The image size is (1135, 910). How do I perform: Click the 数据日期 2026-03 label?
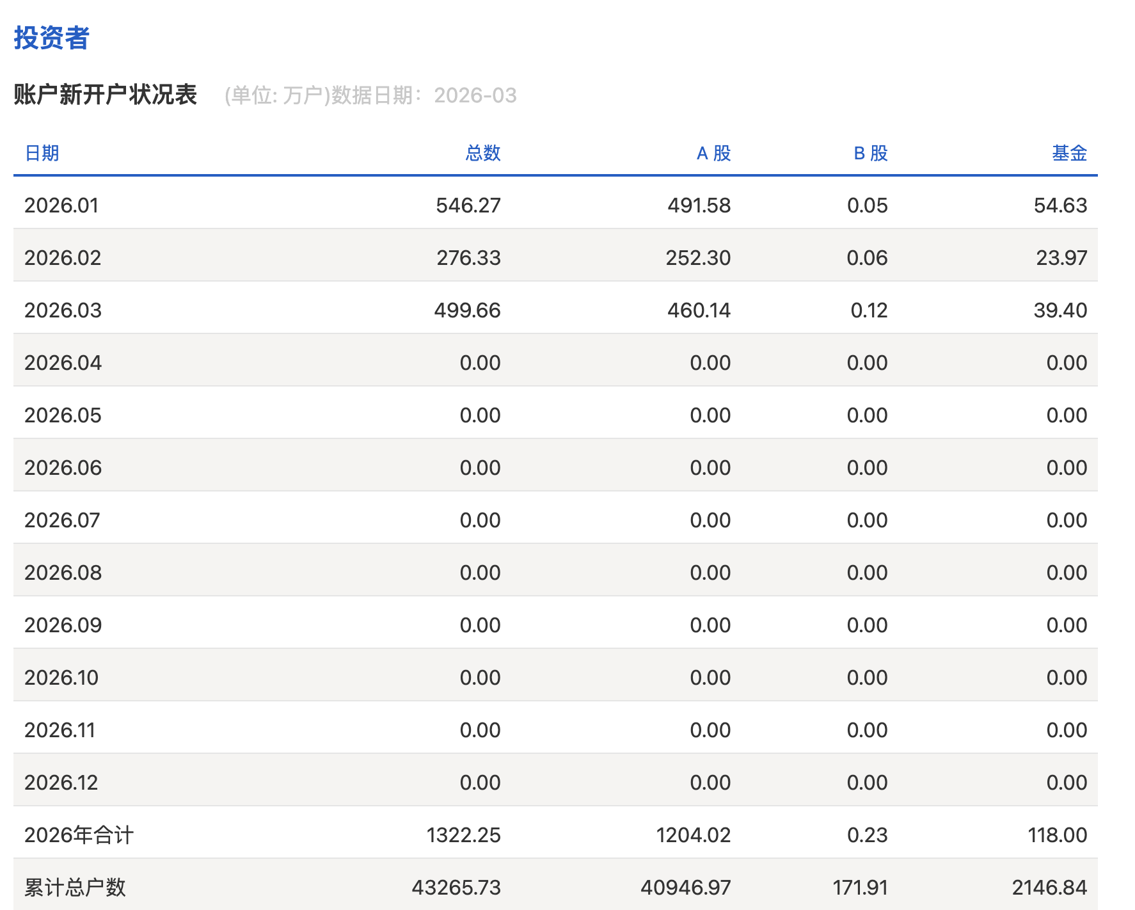pos(424,95)
